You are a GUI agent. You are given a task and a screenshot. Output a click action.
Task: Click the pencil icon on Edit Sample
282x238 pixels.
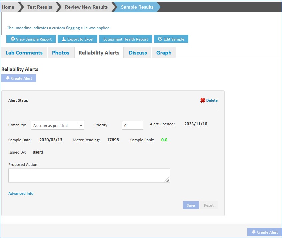(160, 39)
